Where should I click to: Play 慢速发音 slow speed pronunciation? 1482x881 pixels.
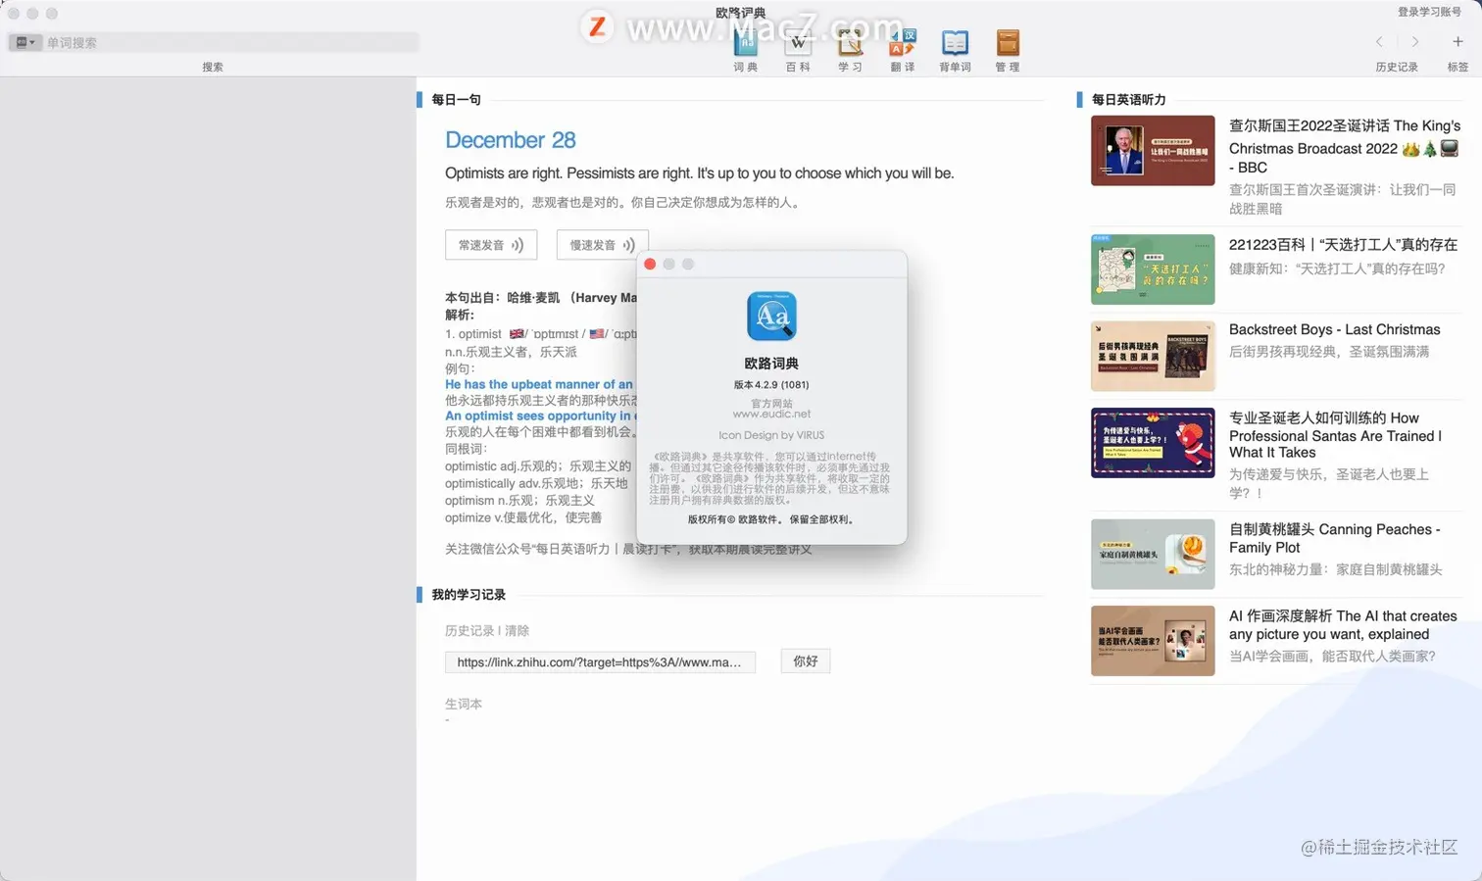point(602,245)
